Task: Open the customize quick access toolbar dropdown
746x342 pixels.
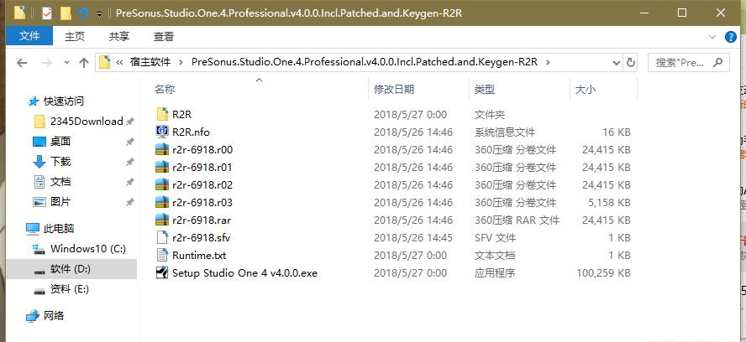Action: tap(99, 13)
